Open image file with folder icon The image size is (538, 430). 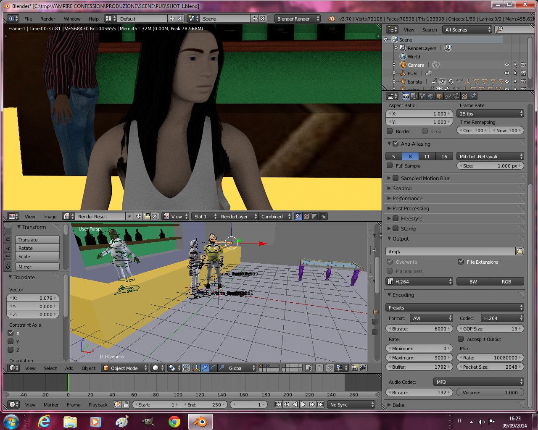click(x=147, y=216)
